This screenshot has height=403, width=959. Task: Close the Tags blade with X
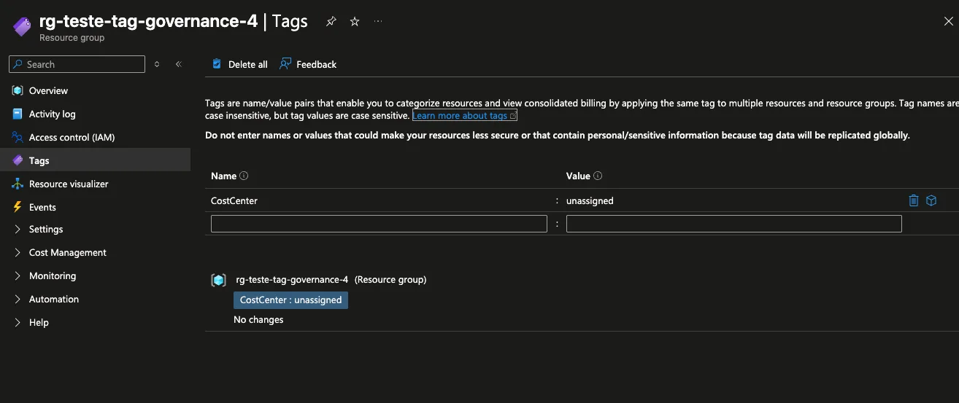tap(948, 22)
